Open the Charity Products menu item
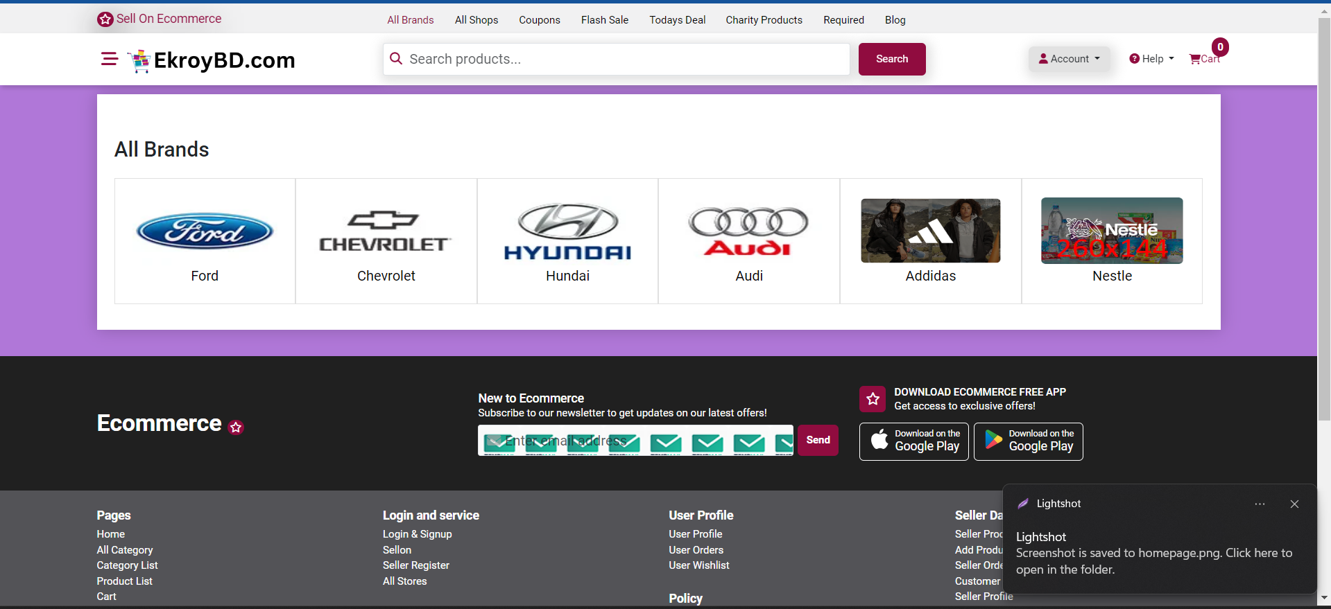Image resolution: width=1331 pixels, height=609 pixels. 764,20
